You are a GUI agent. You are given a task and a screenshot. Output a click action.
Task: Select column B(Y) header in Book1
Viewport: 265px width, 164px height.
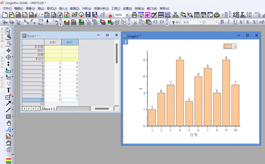[x=70, y=42]
